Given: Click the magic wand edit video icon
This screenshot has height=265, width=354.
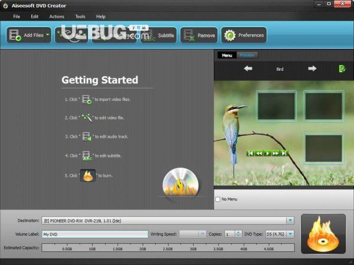Looking at the screenshot, I should [x=87, y=118].
